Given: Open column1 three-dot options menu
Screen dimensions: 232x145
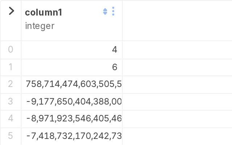Looking at the screenshot, I should (113, 11).
